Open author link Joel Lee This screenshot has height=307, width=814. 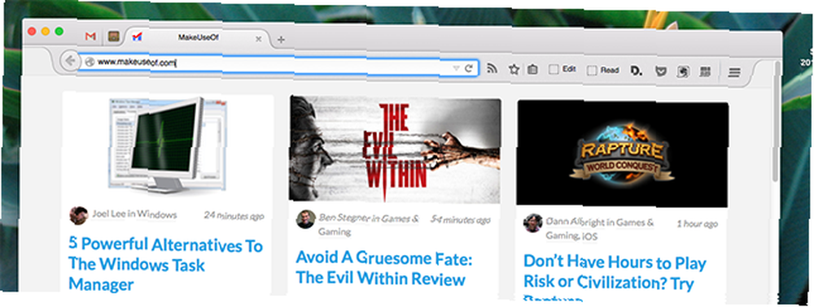coord(110,214)
